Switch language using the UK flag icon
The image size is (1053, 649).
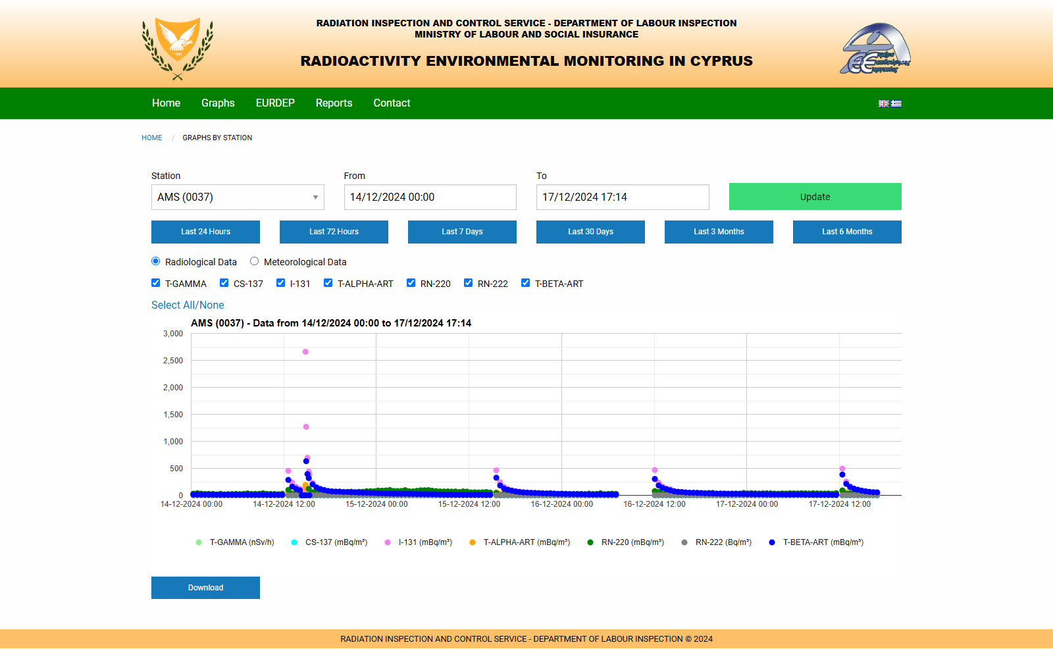[x=884, y=103]
